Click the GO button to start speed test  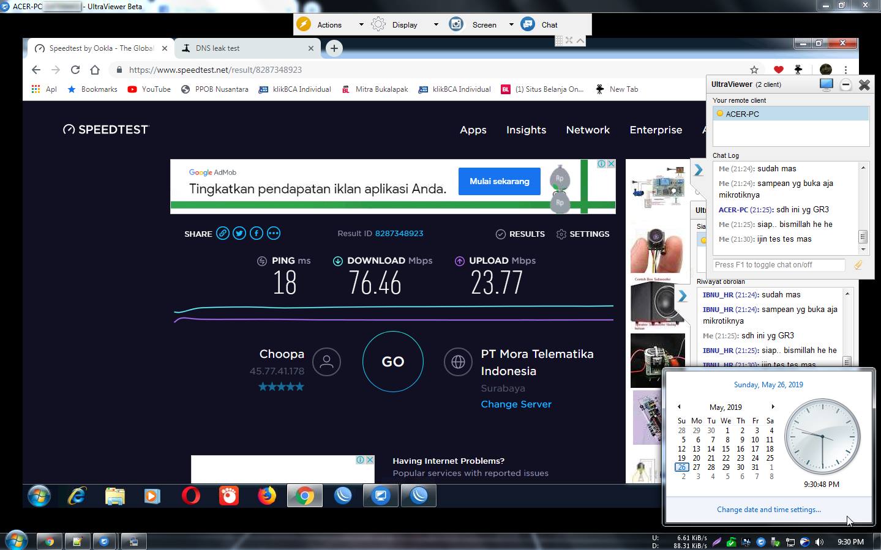(393, 362)
